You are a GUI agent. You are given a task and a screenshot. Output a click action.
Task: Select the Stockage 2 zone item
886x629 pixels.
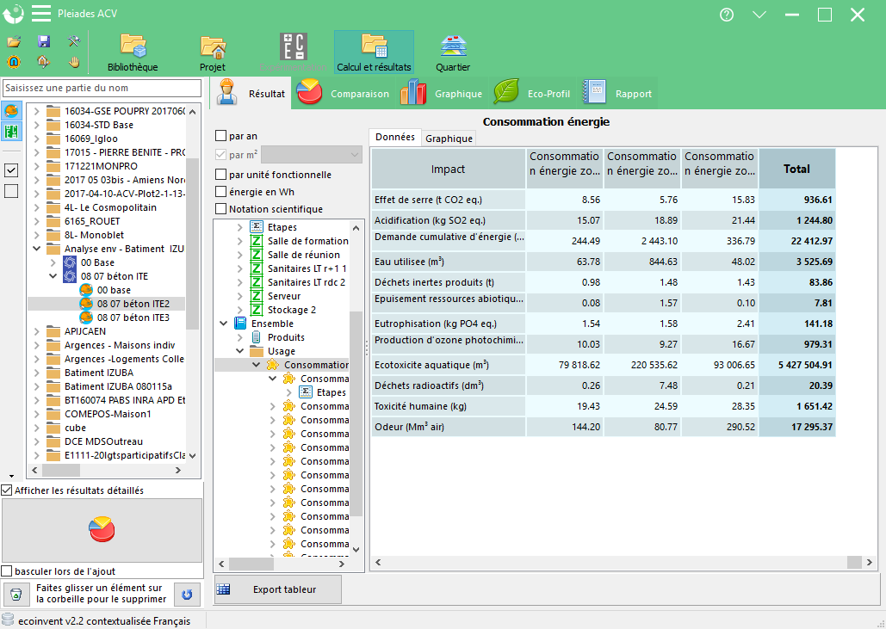292,310
